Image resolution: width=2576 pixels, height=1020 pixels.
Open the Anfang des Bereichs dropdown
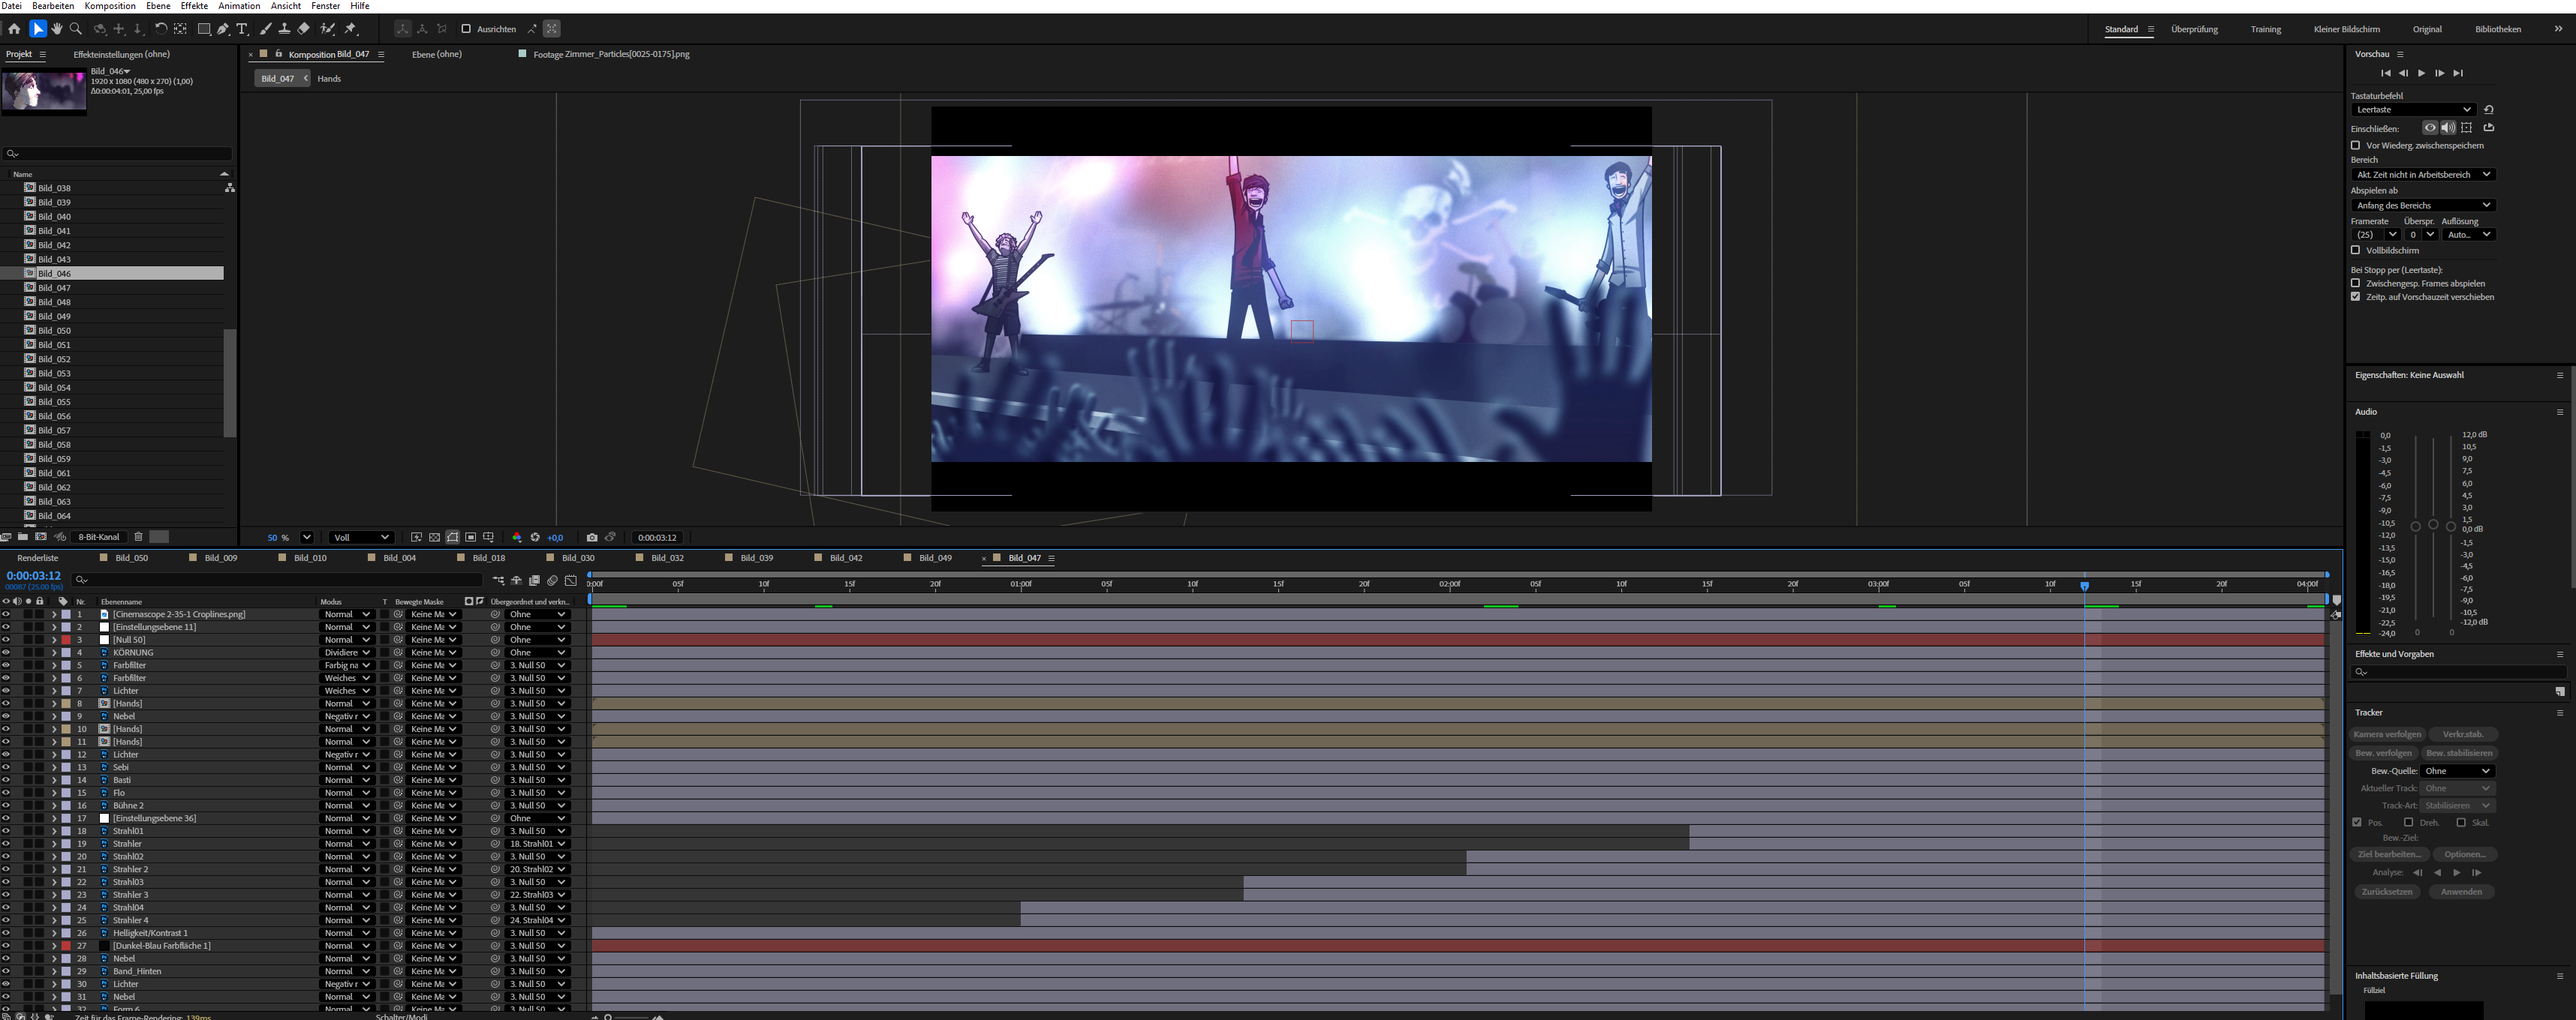coord(2422,205)
